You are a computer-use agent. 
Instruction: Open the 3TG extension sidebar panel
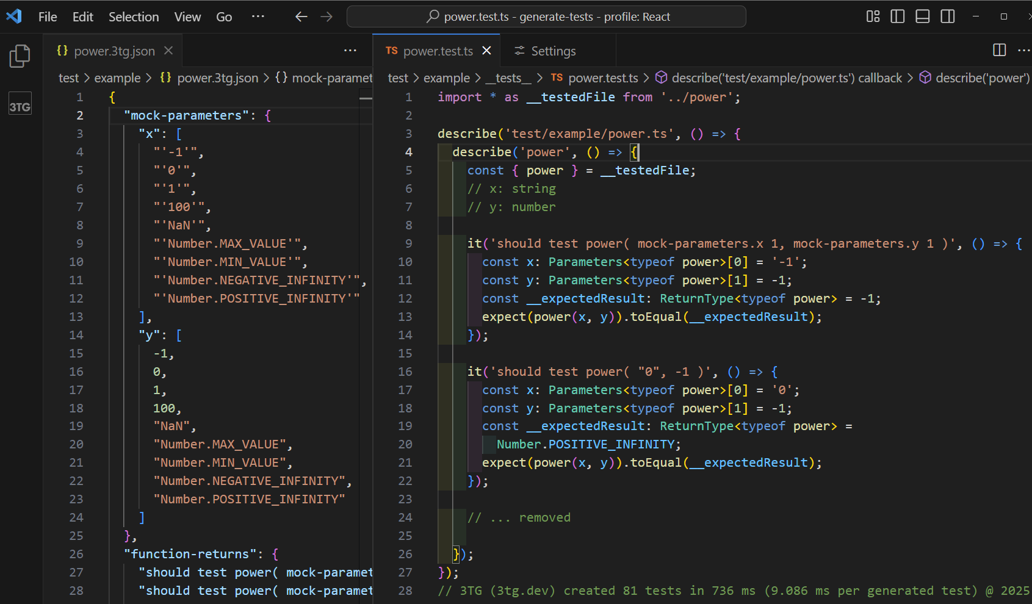(20, 104)
